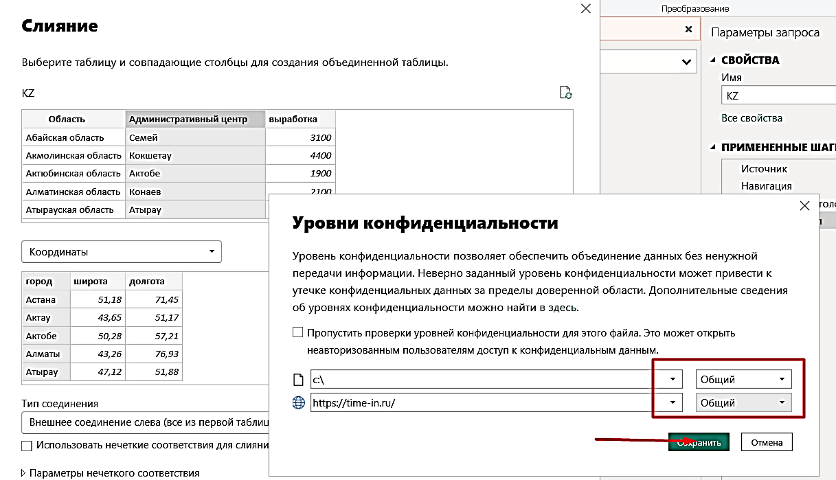
Task: Toggle Использовать нечеткие соответствия checkbox
Action: tap(27, 446)
